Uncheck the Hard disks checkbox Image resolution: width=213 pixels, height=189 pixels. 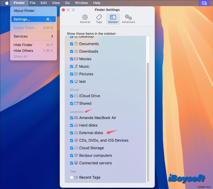[x=72, y=125]
